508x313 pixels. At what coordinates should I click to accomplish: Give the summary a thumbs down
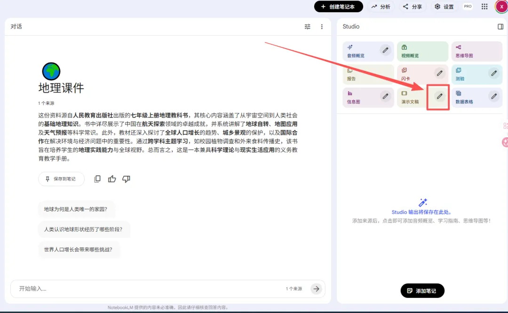[126, 179]
